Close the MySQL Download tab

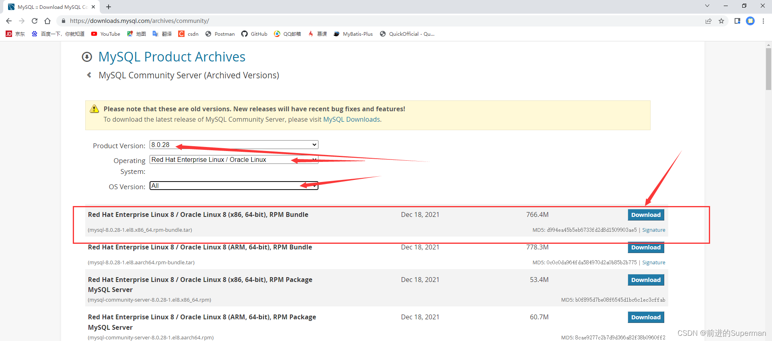(93, 7)
